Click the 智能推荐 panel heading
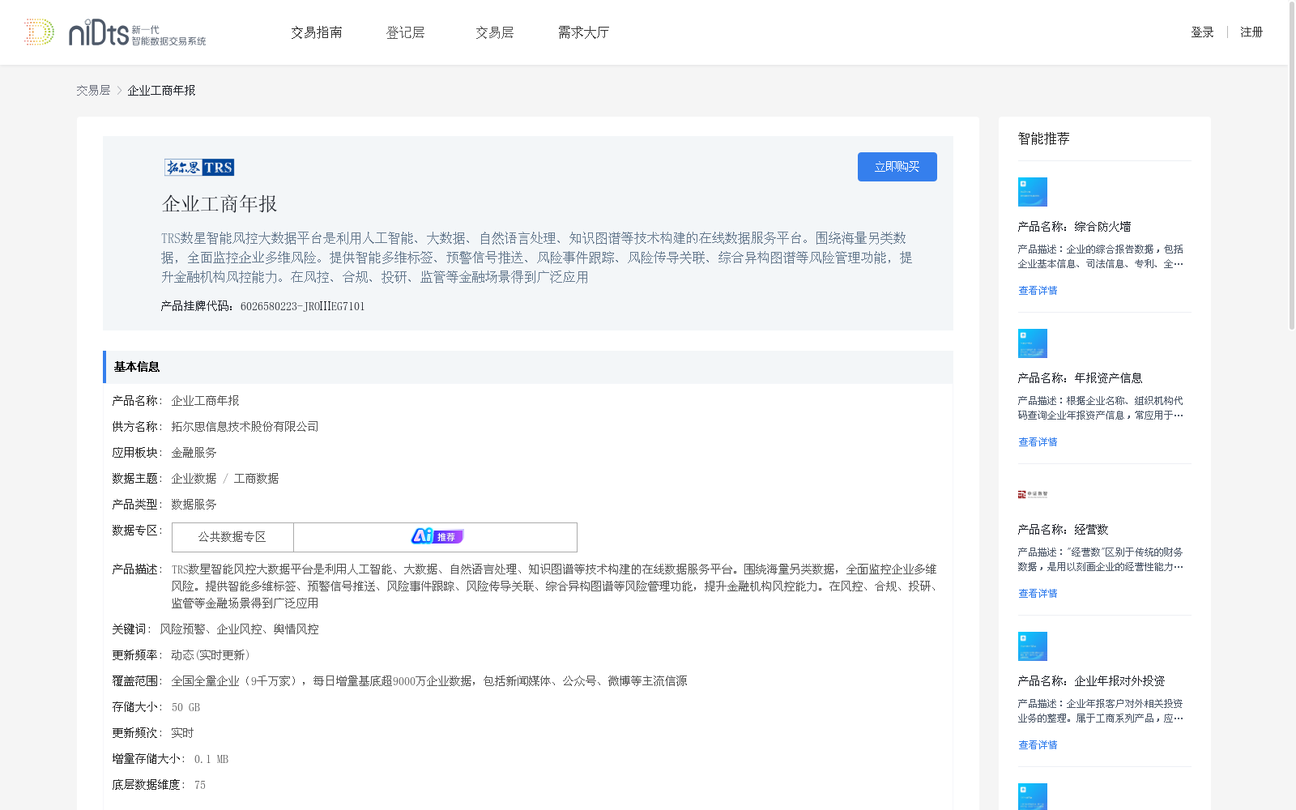This screenshot has width=1296, height=810. click(x=1044, y=139)
